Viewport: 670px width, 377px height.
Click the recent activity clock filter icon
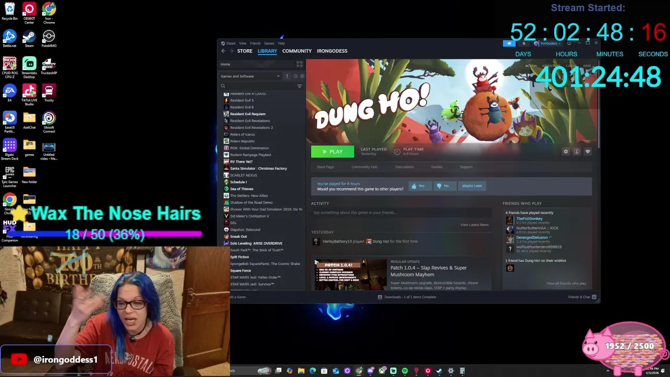[x=295, y=76]
